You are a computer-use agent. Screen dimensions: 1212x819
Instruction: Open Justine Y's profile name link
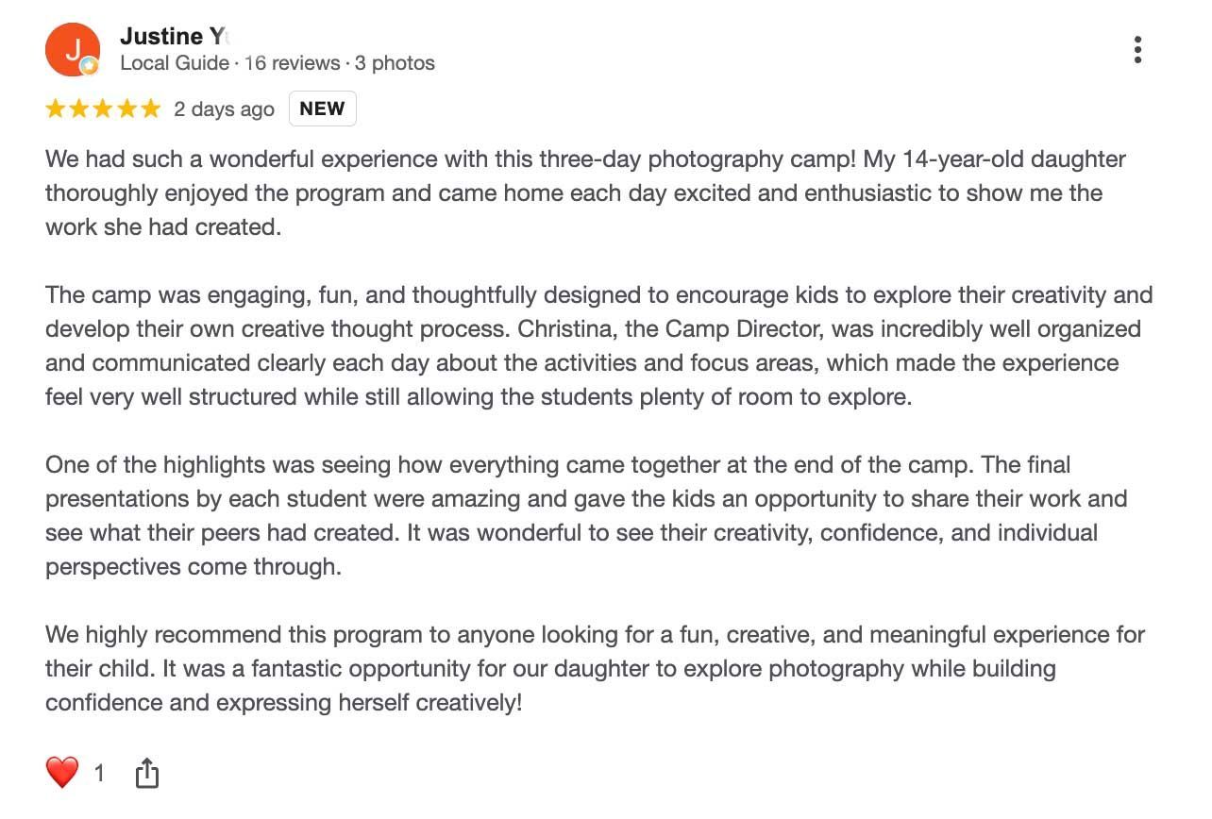[x=175, y=37]
